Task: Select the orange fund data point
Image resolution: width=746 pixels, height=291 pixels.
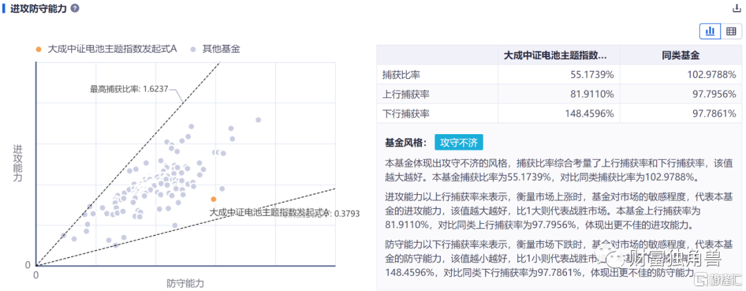Action: [x=213, y=199]
